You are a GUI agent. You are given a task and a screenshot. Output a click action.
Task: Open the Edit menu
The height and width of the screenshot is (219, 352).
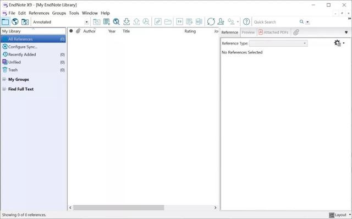pyautogui.click(x=22, y=13)
